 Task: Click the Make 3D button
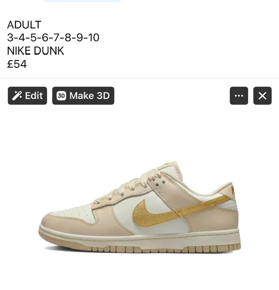pyautogui.click(x=83, y=96)
